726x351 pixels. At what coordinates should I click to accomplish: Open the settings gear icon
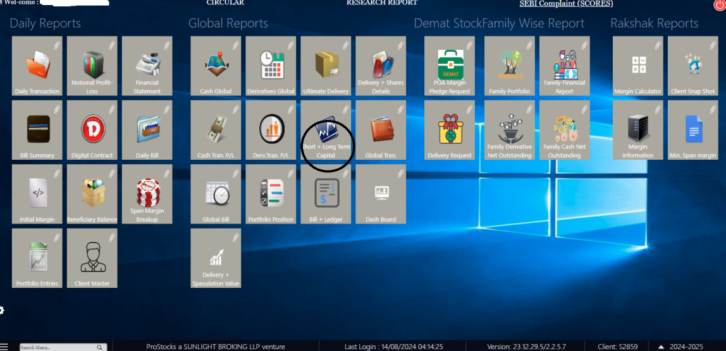2,311
